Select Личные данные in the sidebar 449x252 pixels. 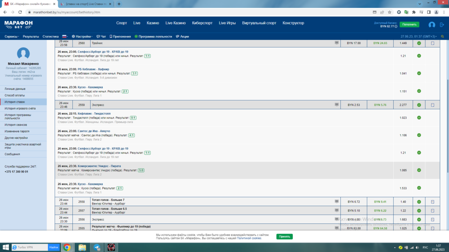click(15, 89)
